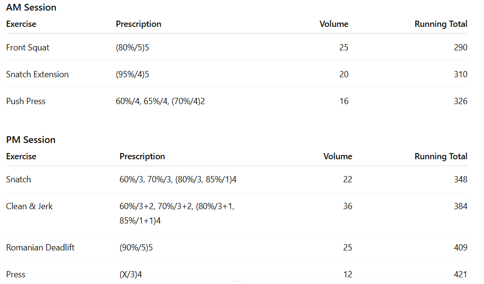Click the AM Session heading

click(x=31, y=7)
